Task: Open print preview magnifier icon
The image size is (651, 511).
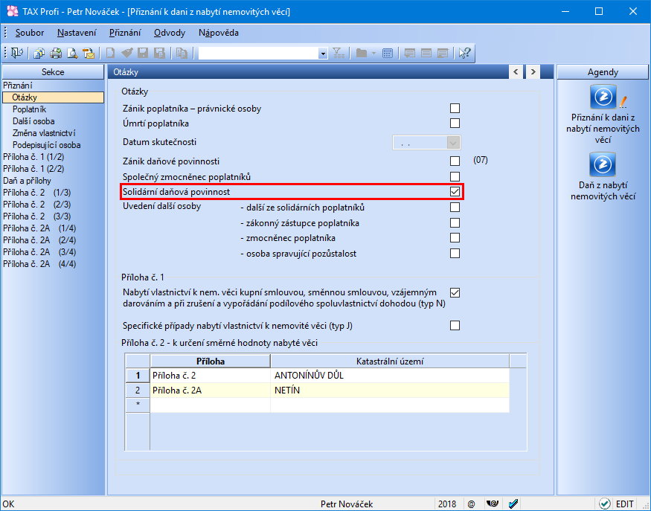Action: pos(72,53)
